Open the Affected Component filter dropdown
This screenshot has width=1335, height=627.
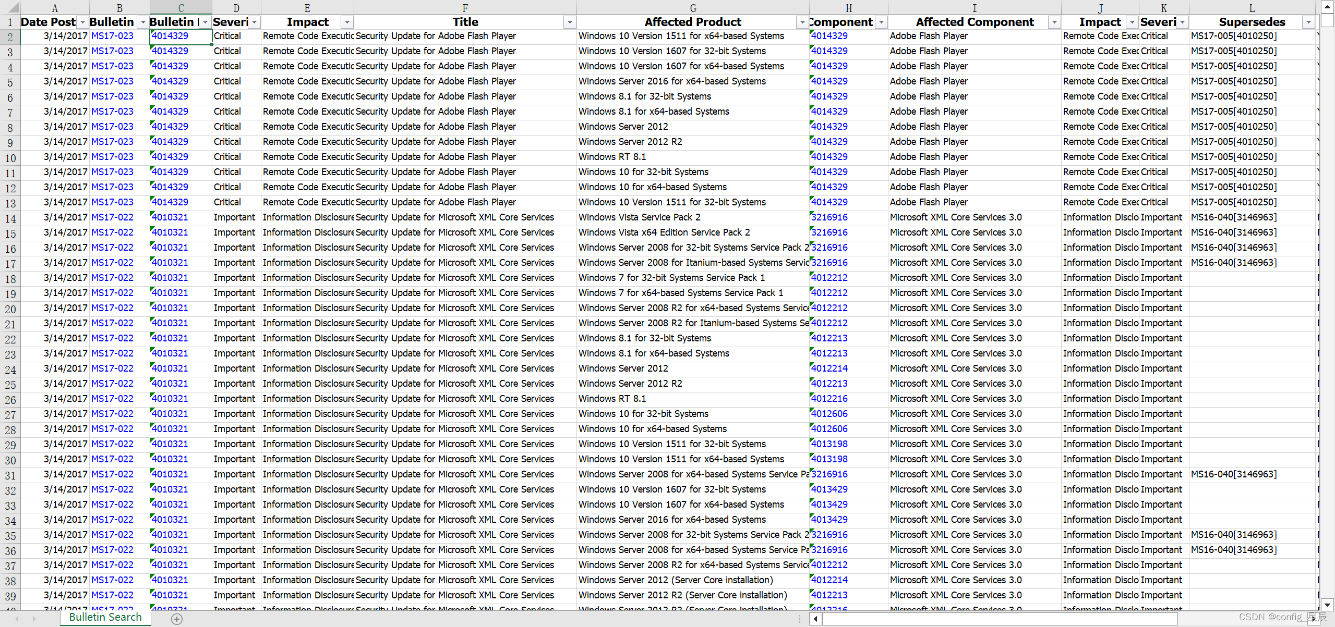pos(1054,22)
